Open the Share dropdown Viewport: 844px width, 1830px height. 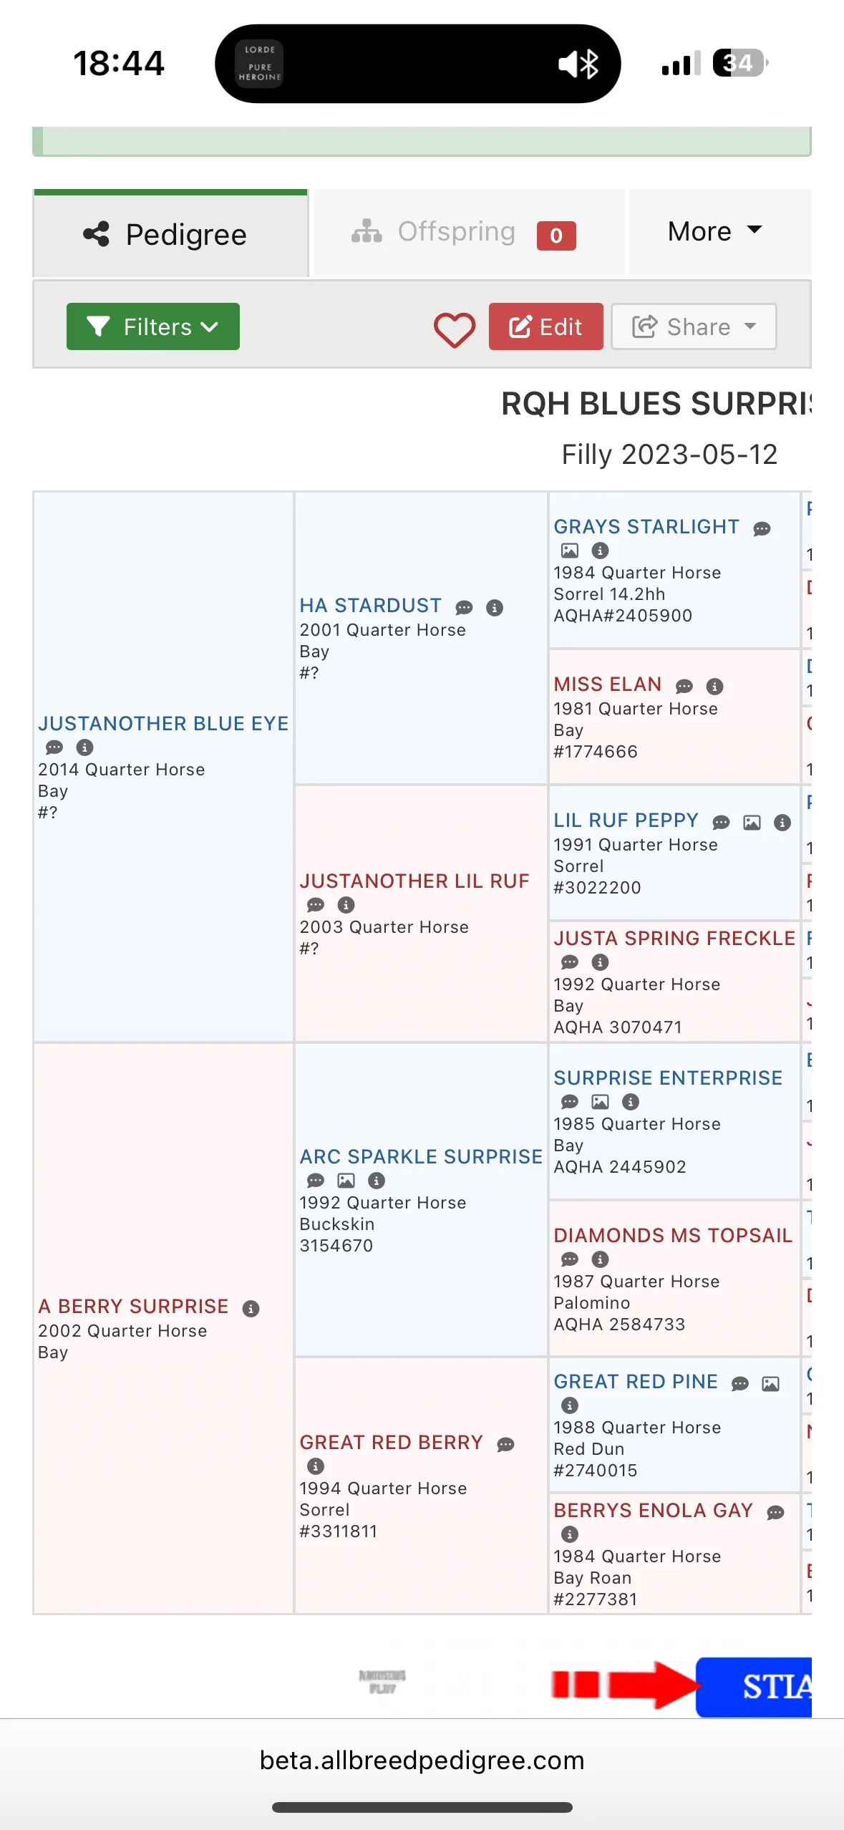pyautogui.click(x=694, y=326)
